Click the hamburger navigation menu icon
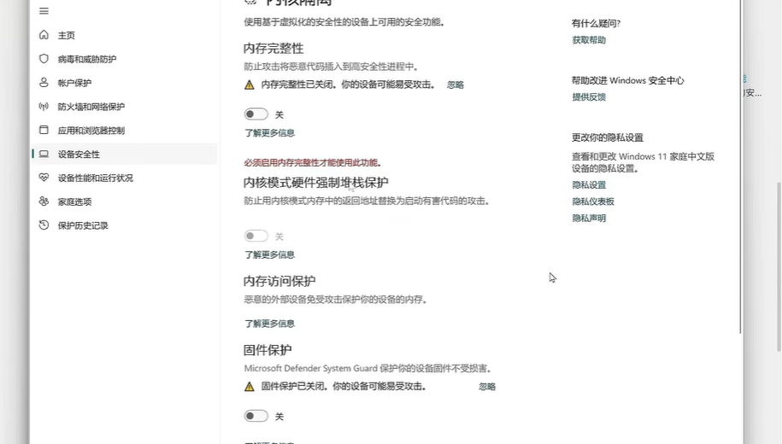 [x=44, y=11]
